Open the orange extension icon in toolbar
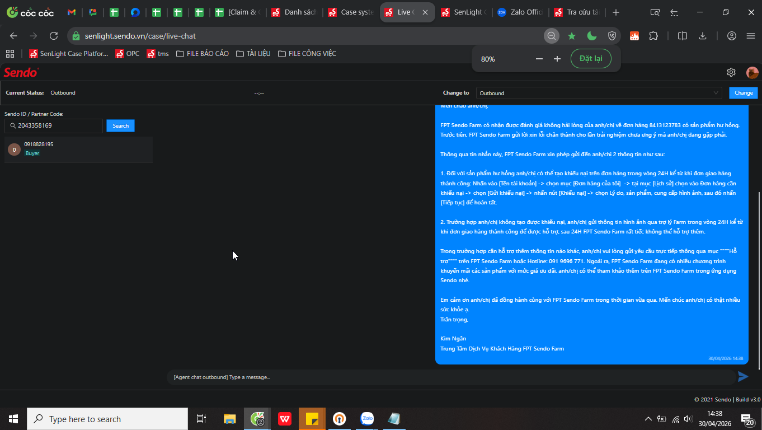 click(x=634, y=36)
